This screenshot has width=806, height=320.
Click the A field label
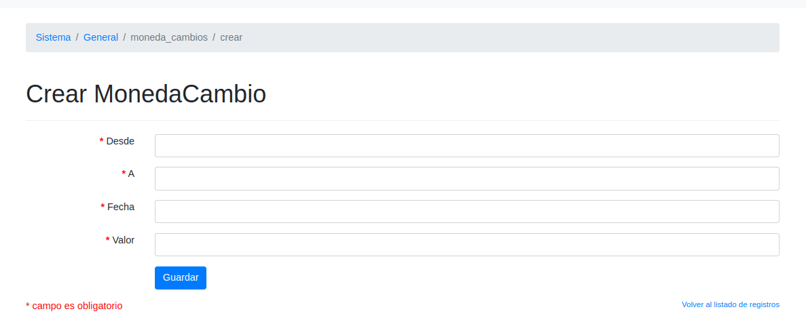click(131, 174)
